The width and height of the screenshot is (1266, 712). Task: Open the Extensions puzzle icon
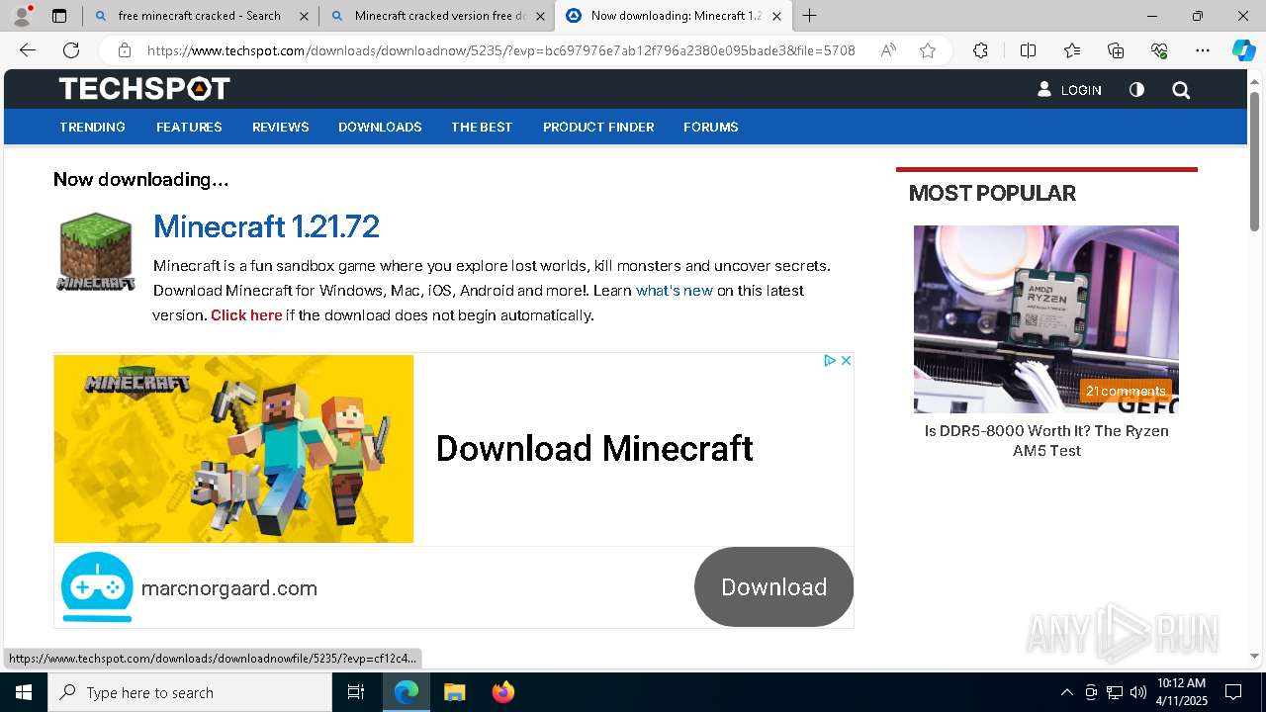[980, 50]
